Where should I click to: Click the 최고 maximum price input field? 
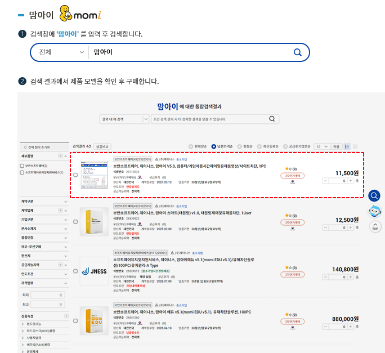pyautogui.click(x=48, y=305)
